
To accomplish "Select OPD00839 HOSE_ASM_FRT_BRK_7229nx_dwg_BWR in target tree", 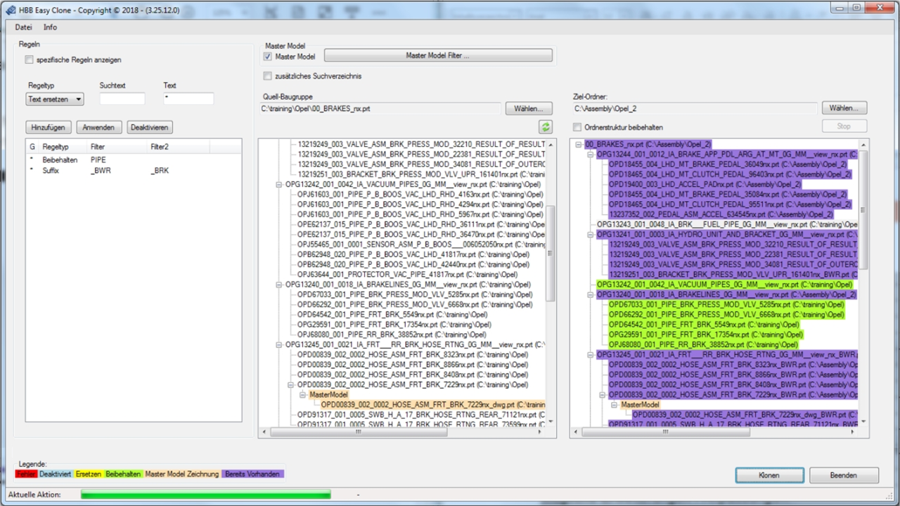I will pyautogui.click(x=745, y=415).
